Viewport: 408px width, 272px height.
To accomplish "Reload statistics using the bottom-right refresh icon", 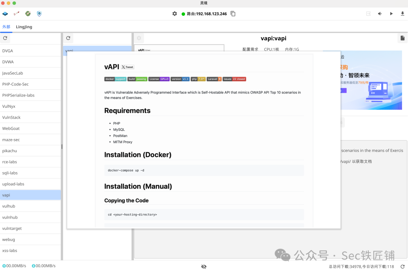I will click(x=403, y=266).
